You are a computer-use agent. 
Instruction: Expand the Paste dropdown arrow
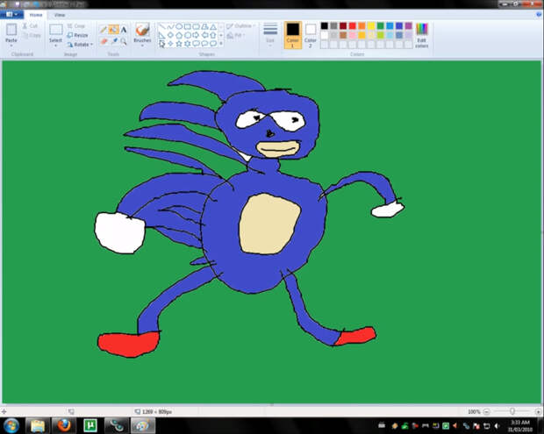pyautogui.click(x=11, y=46)
